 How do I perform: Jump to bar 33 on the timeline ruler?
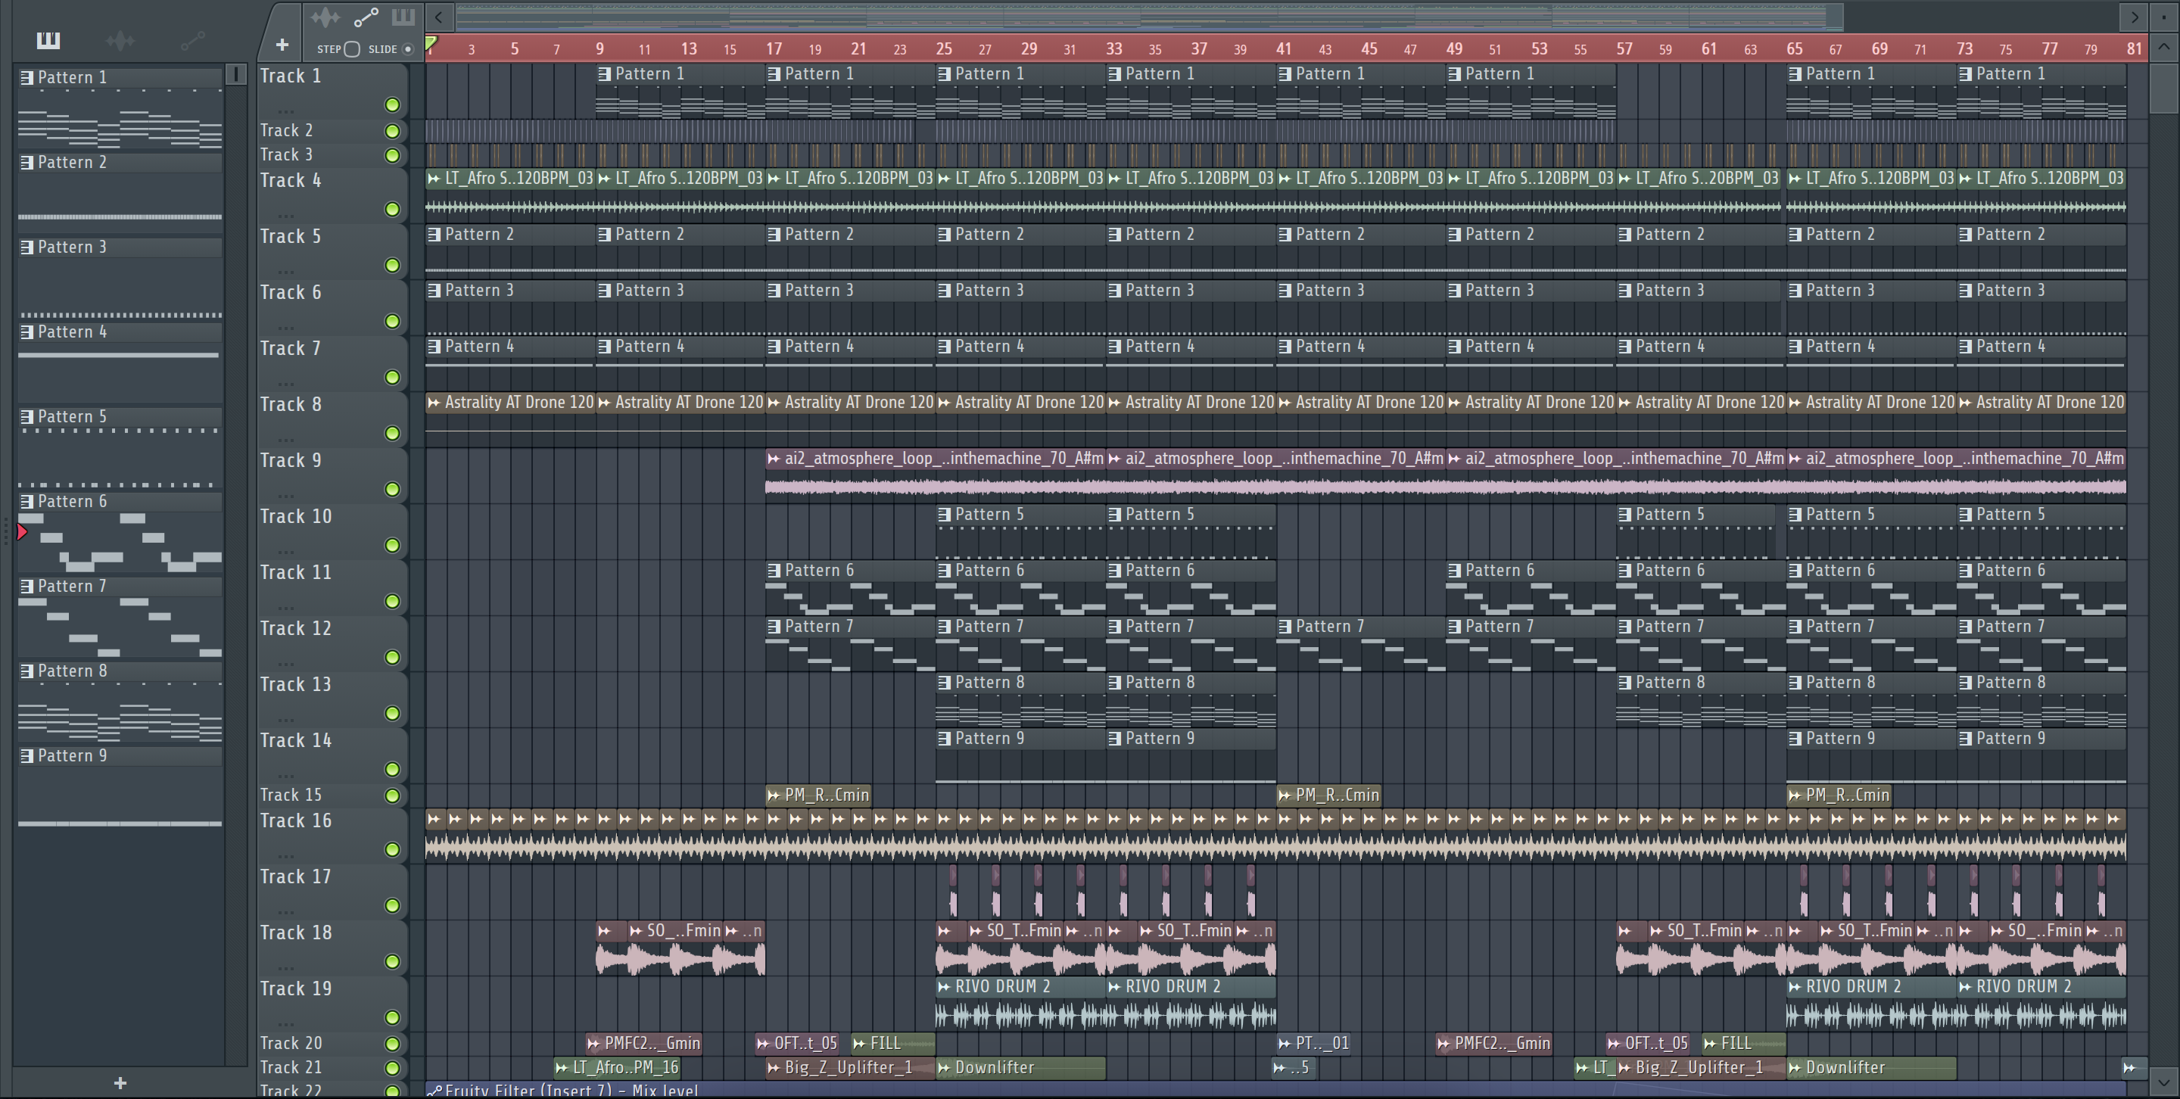pos(1113,49)
